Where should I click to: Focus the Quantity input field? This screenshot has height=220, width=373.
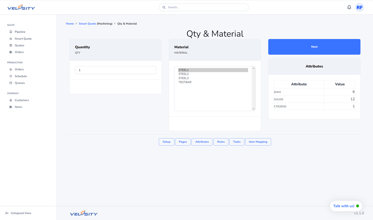(x=115, y=70)
